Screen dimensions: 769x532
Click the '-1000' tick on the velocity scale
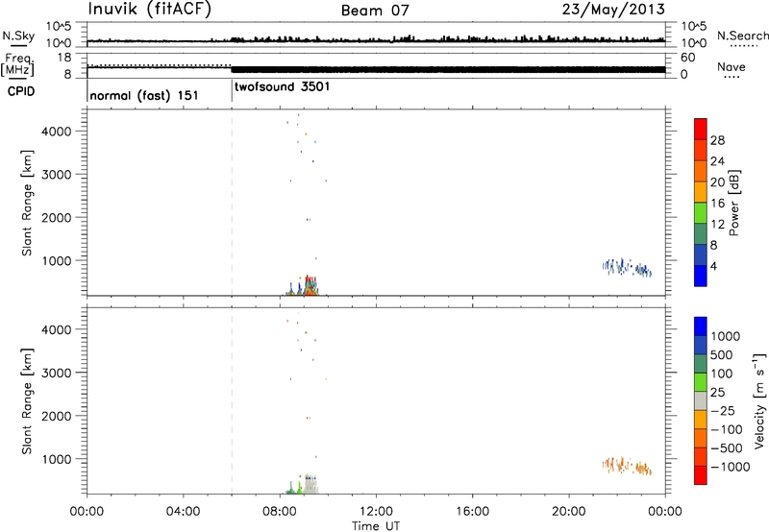click(x=730, y=467)
